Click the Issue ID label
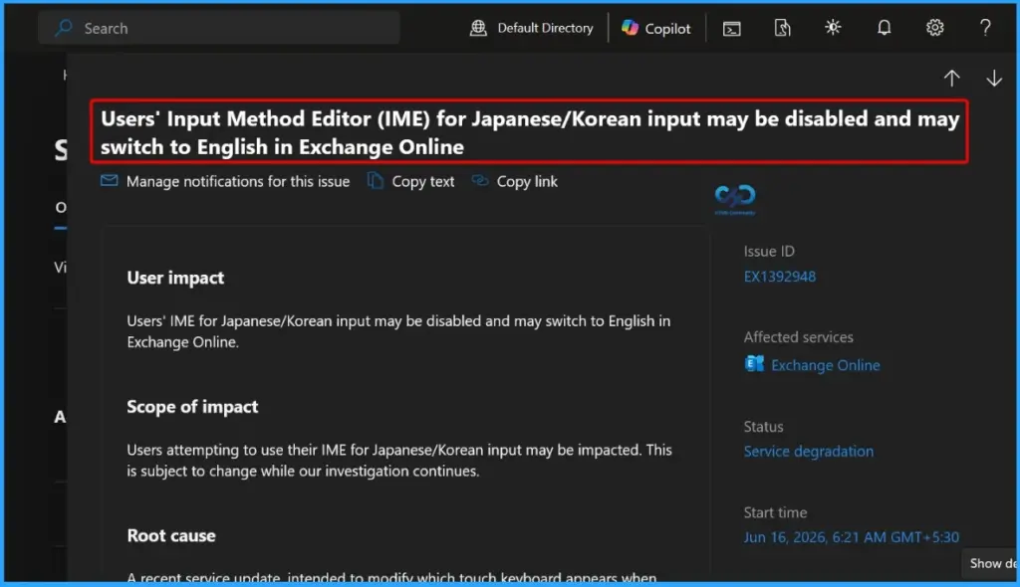This screenshot has height=587, width=1020. 769,251
